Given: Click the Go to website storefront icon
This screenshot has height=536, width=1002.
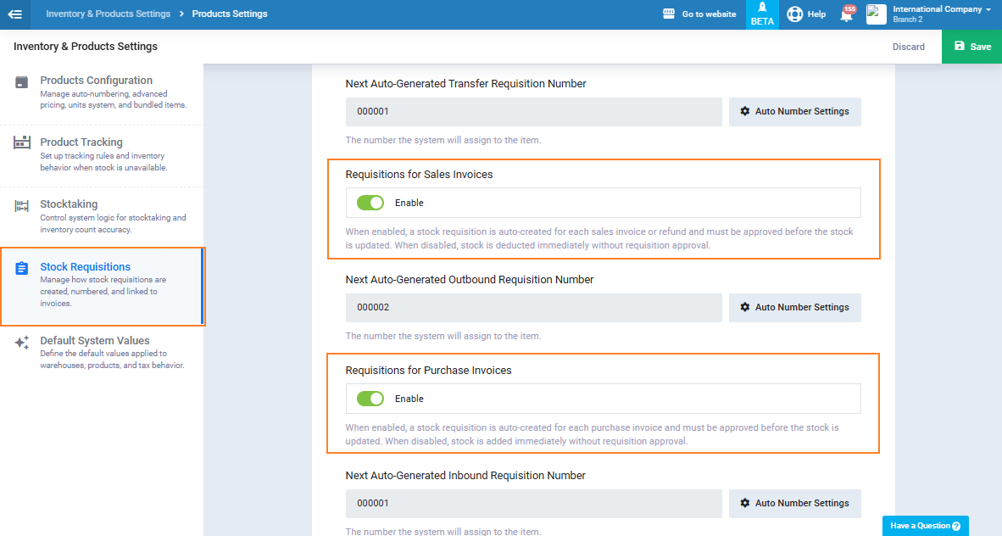Looking at the screenshot, I should [x=669, y=14].
